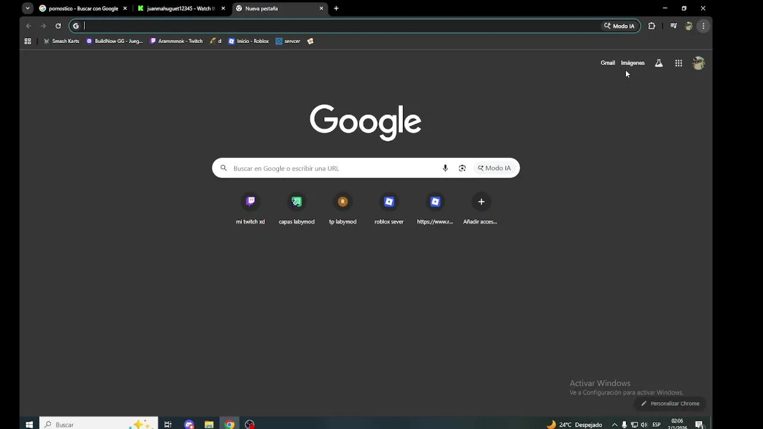Open the 'roblox sever' shortcut

click(389, 209)
